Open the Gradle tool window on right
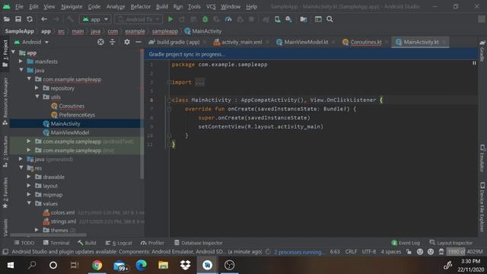Viewport: 487px width, 274px height. pyautogui.click(x=482, y=51)
